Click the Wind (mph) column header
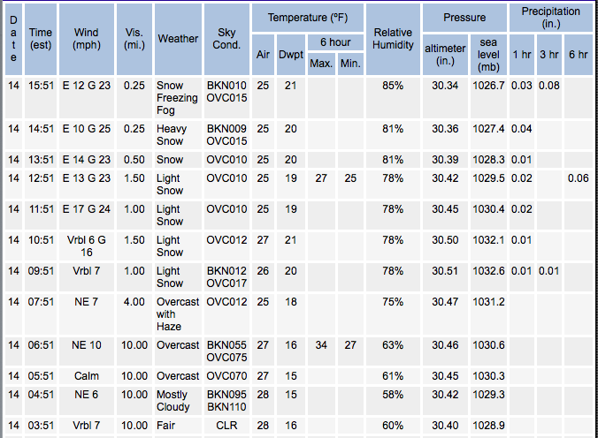 (x=87, y=39)
